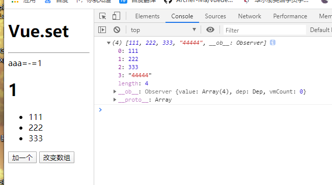This screenshot has width=332, height=185.
Task: Open live expression eye icon
Action: point(210,30)
